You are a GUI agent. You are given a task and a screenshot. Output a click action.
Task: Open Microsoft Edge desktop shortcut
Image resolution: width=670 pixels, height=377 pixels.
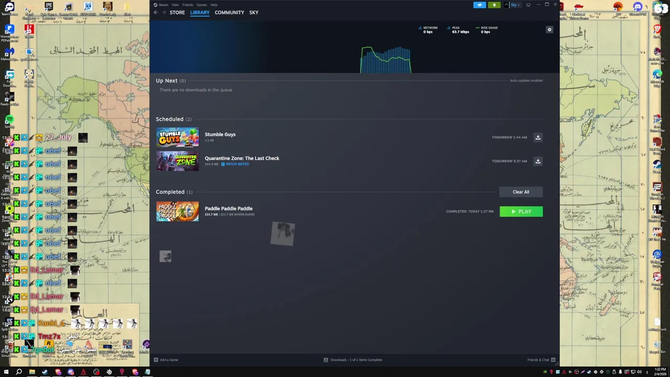[x=657, y=76]
